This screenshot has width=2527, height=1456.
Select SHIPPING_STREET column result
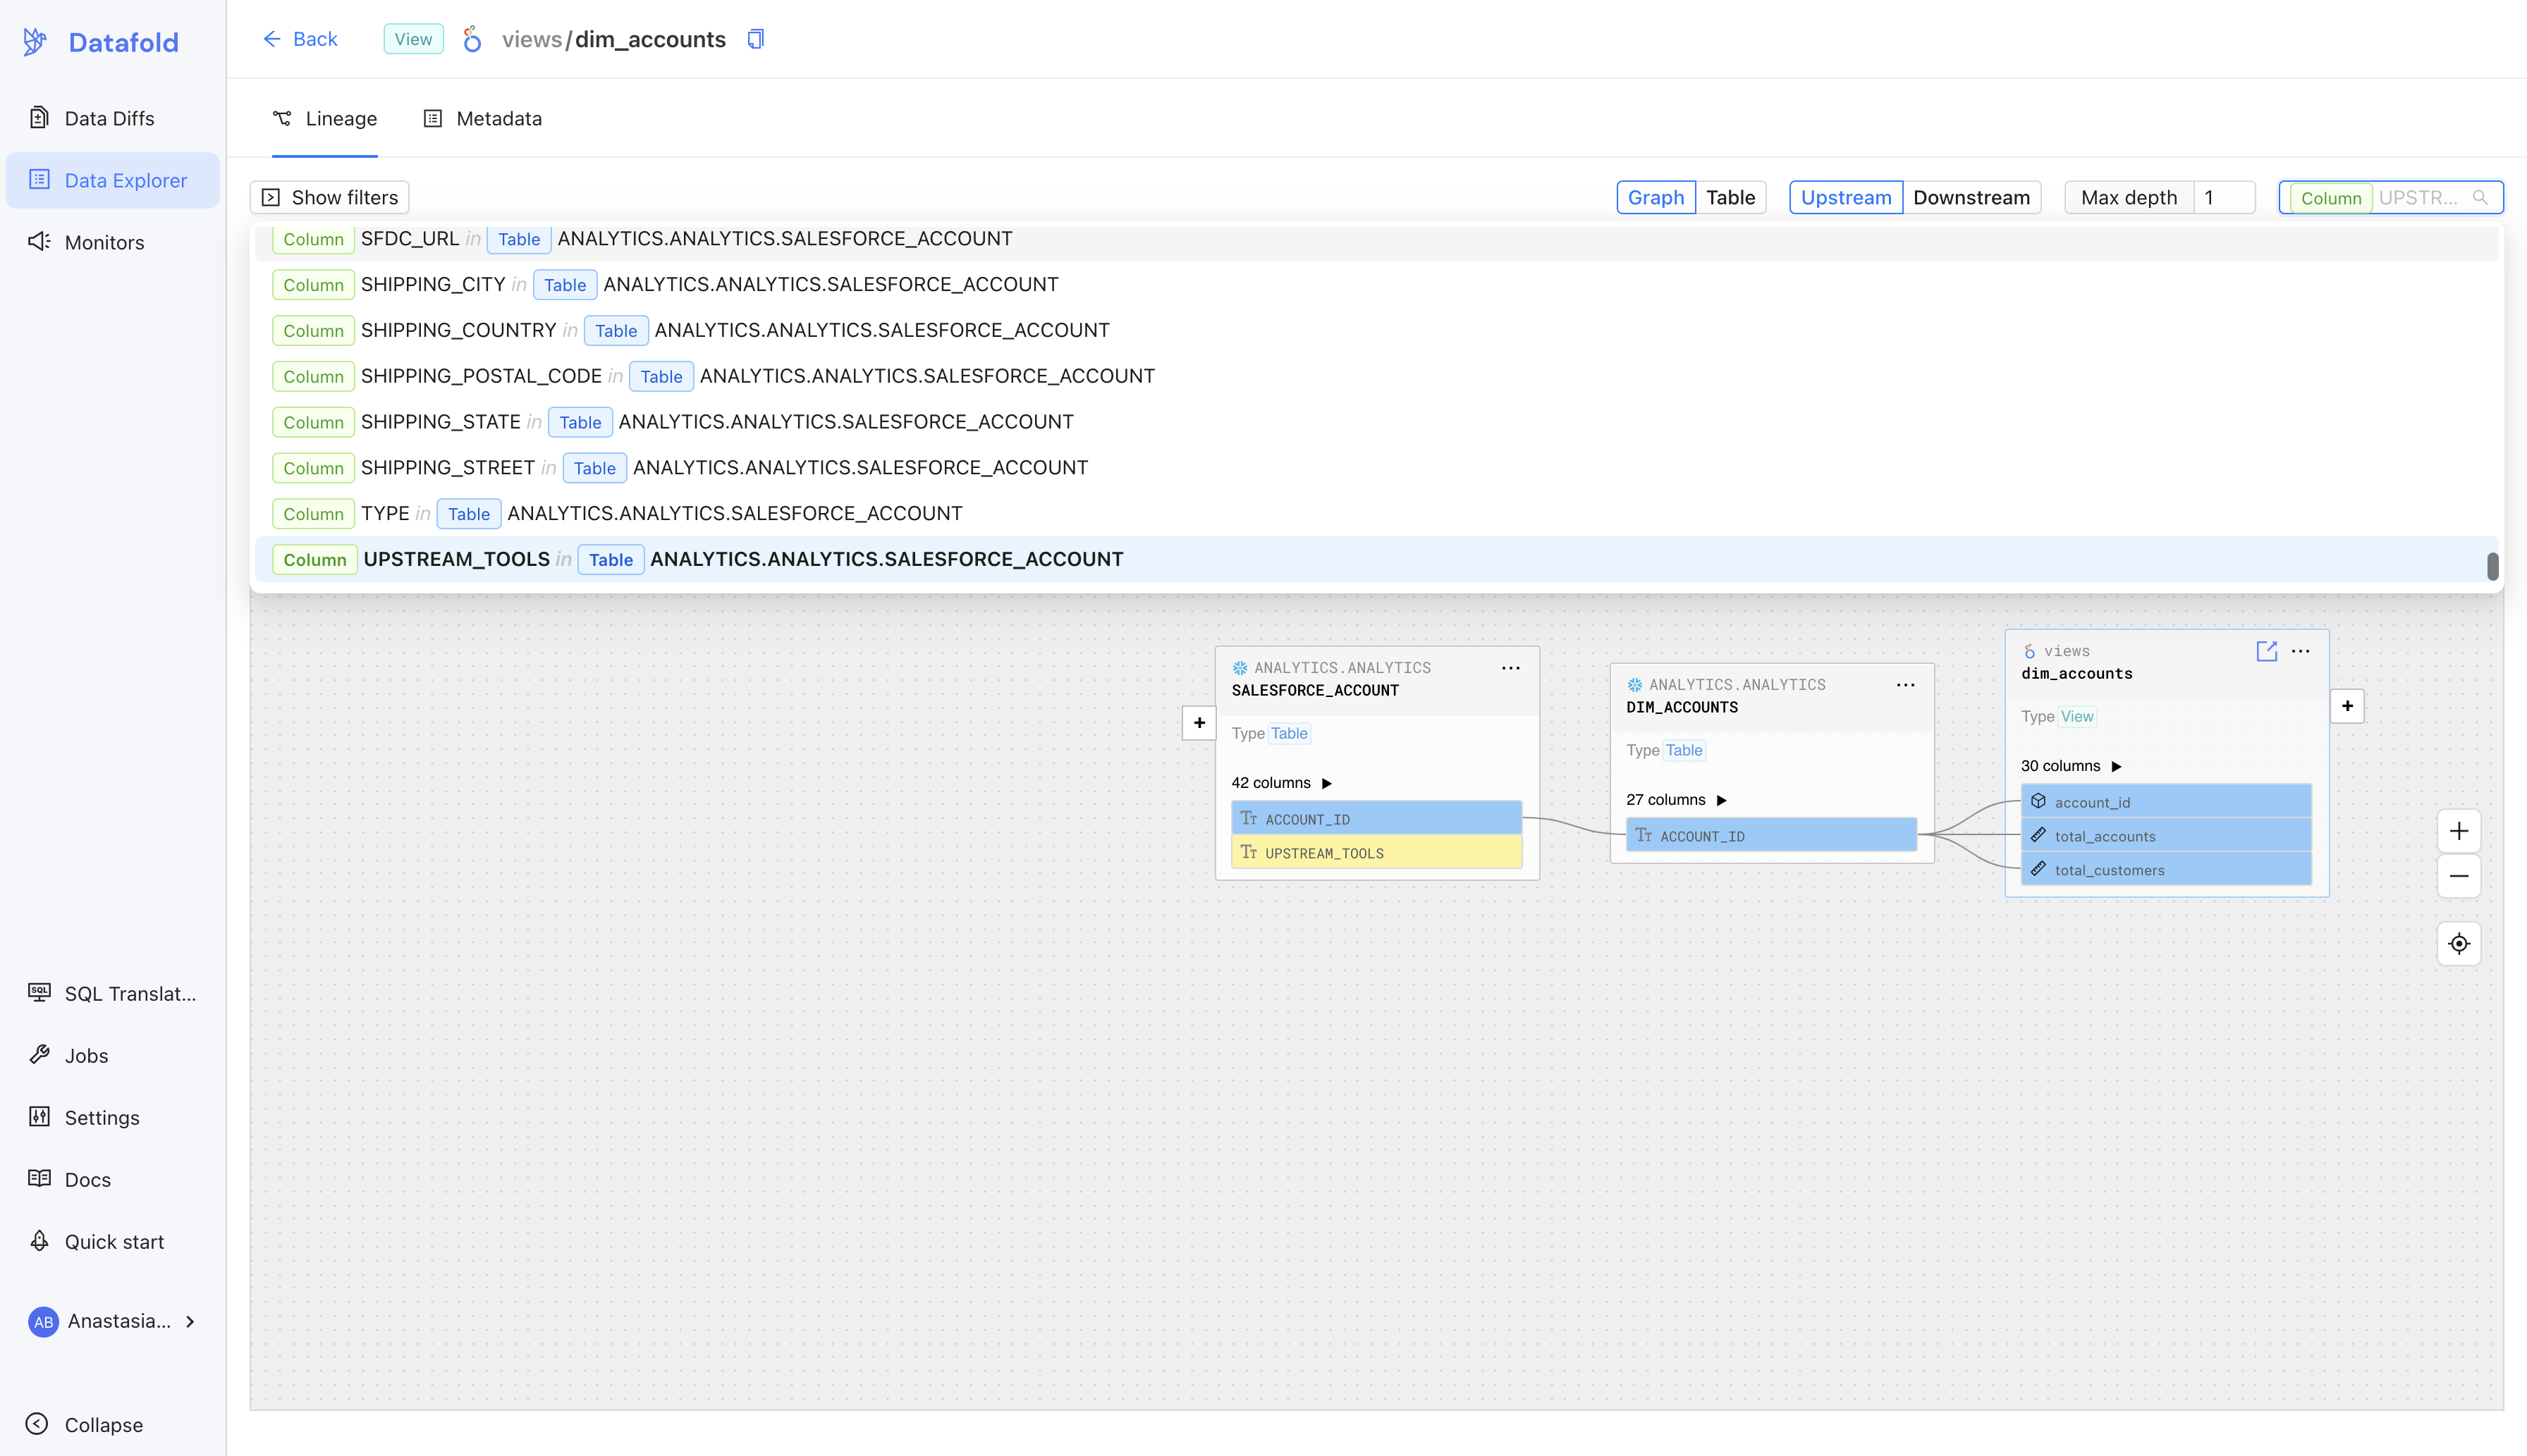[1376, 468]
